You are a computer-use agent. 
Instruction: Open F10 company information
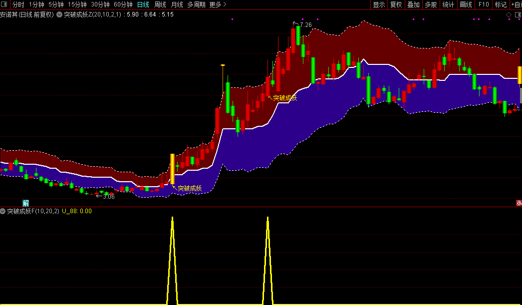[x=484, y=4]
